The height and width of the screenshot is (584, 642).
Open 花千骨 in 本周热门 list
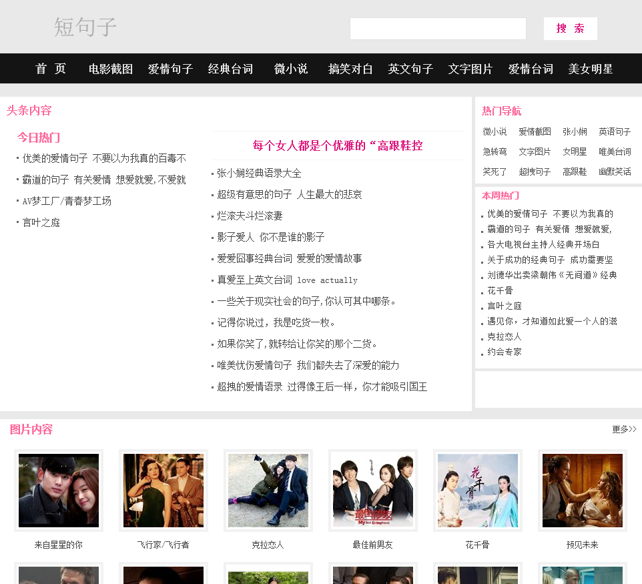(500, 291)
